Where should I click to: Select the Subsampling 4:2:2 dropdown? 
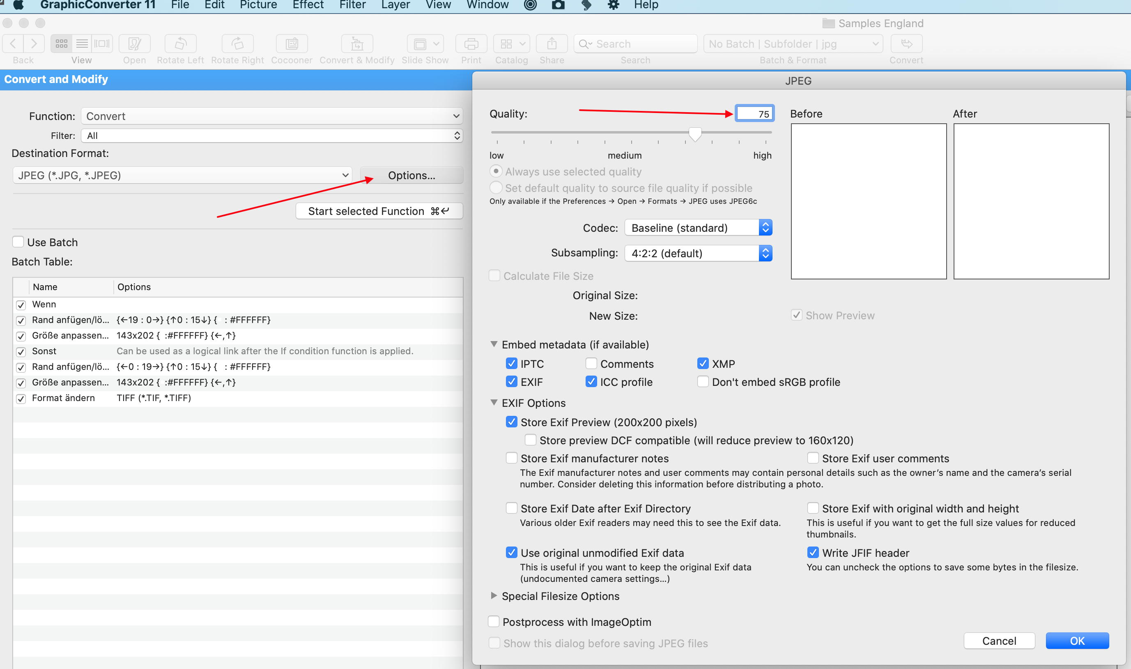coord(698,253)
